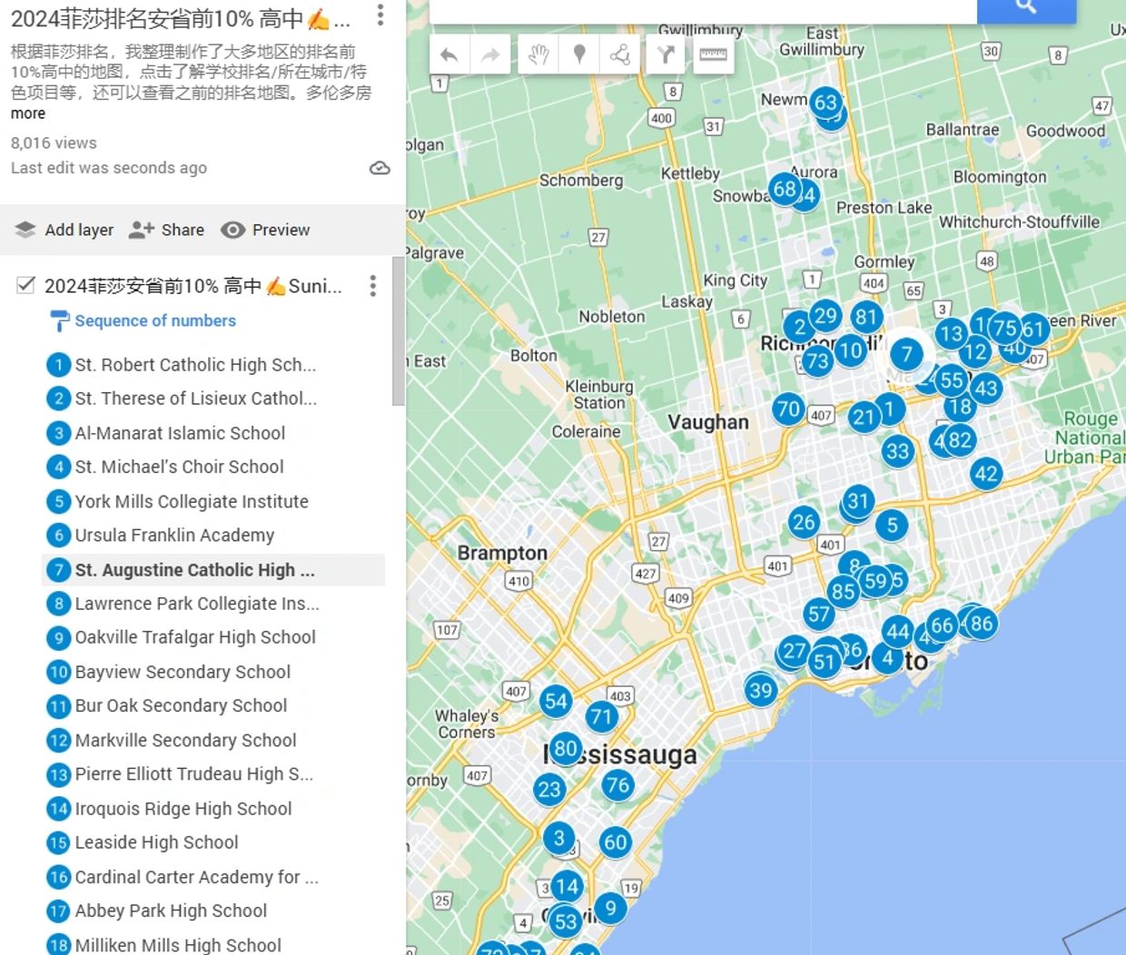Select Milliken Mills High School item

click(213, 944)
